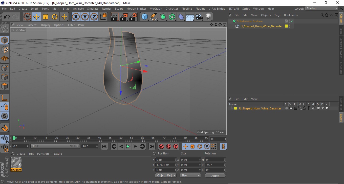Select Polygons mode icon
This screenshot has height=184, width=344.
(x=5, y=86)
